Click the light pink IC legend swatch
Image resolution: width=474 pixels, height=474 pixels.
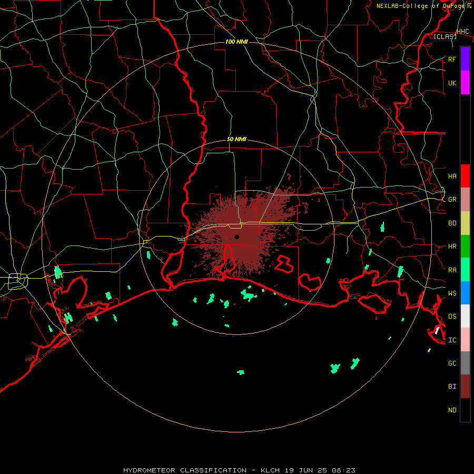tap(465, 340)
